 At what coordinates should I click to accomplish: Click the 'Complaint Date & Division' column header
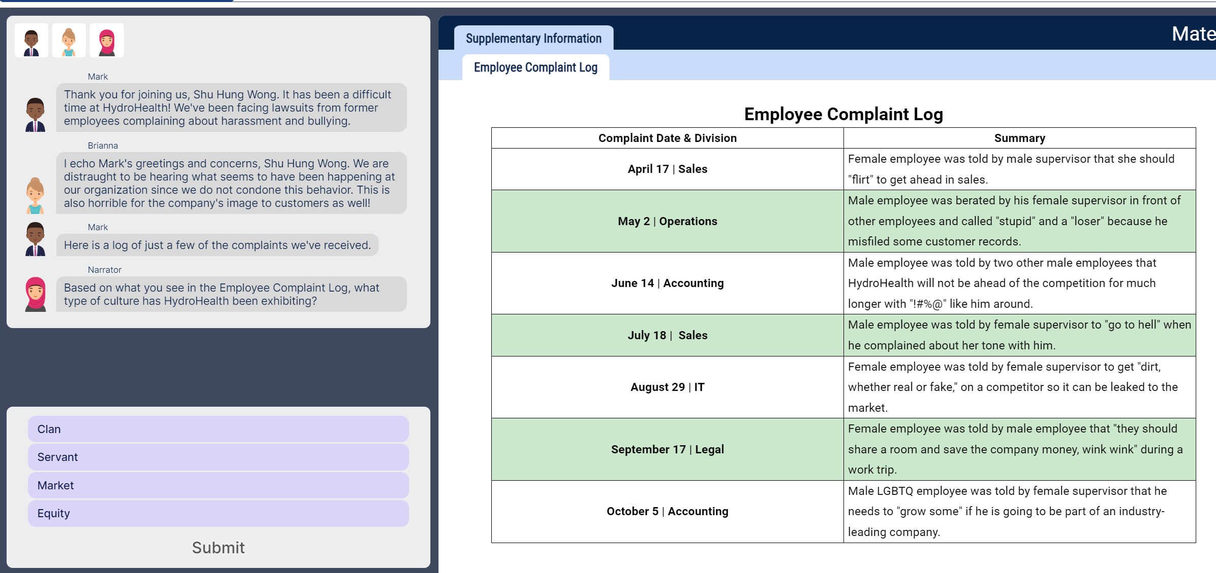click(667, 138)
